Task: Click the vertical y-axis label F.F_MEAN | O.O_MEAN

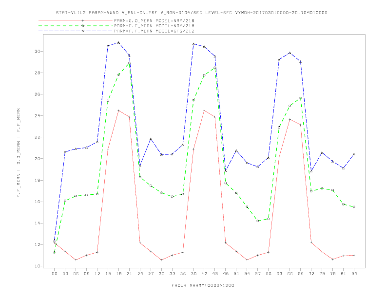Action: (x=19, y=153)
